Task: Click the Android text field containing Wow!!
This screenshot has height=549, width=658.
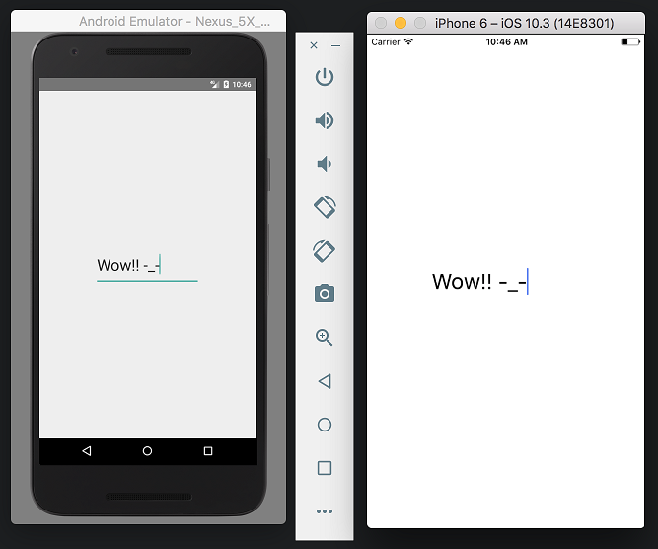Action: [x=147, y=267]
